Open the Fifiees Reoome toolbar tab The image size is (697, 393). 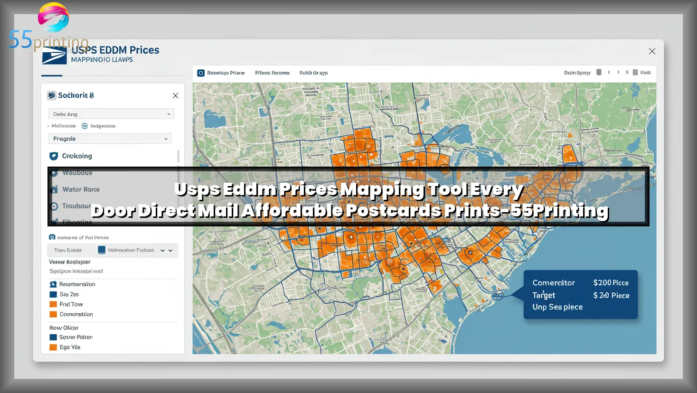coord(273,73)
